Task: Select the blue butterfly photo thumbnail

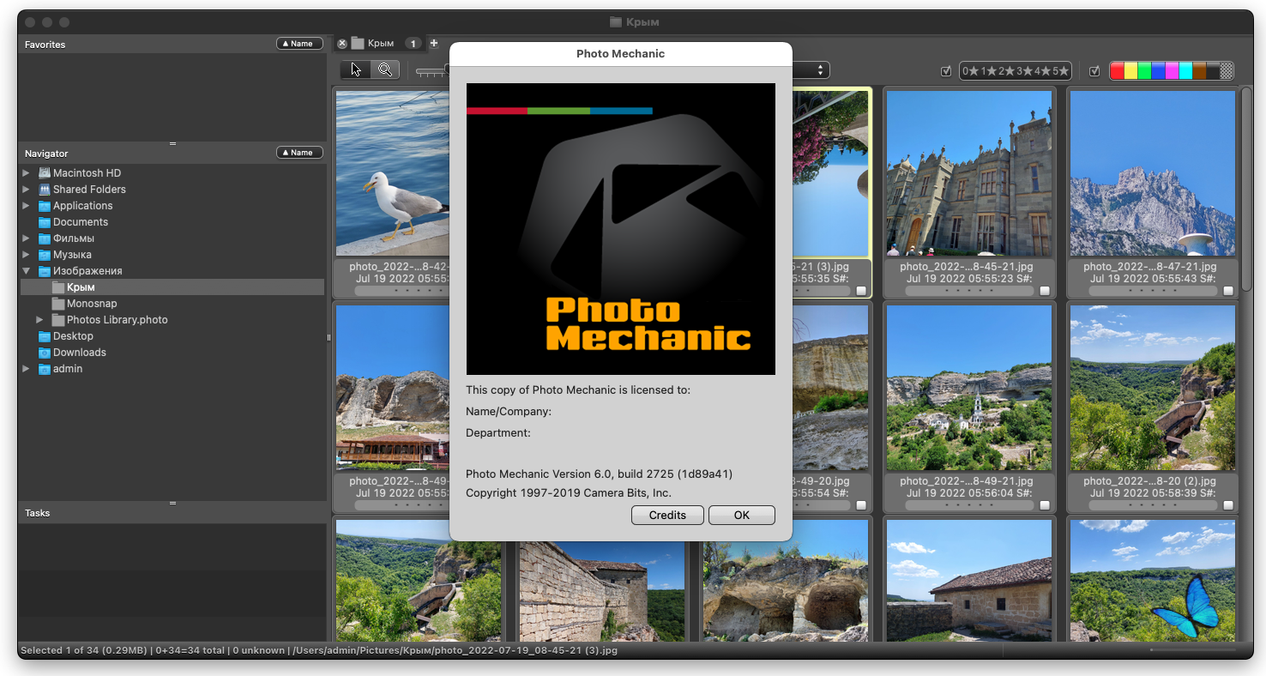Action: click(1153, 581)
